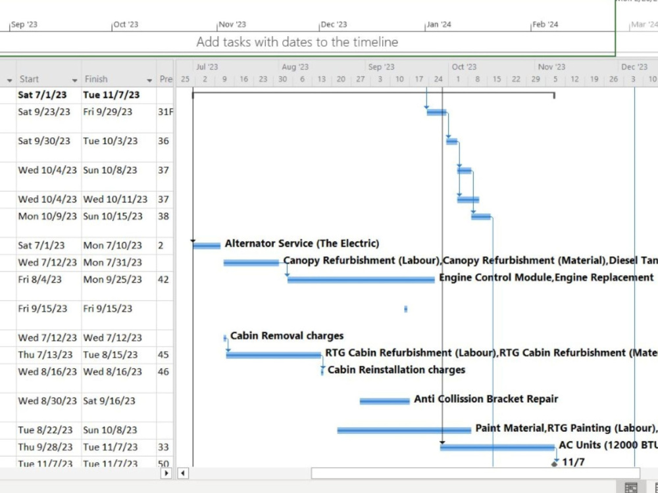Select the predecessor cell showing 33
The image size is (658, 493).
coord(164,447)
